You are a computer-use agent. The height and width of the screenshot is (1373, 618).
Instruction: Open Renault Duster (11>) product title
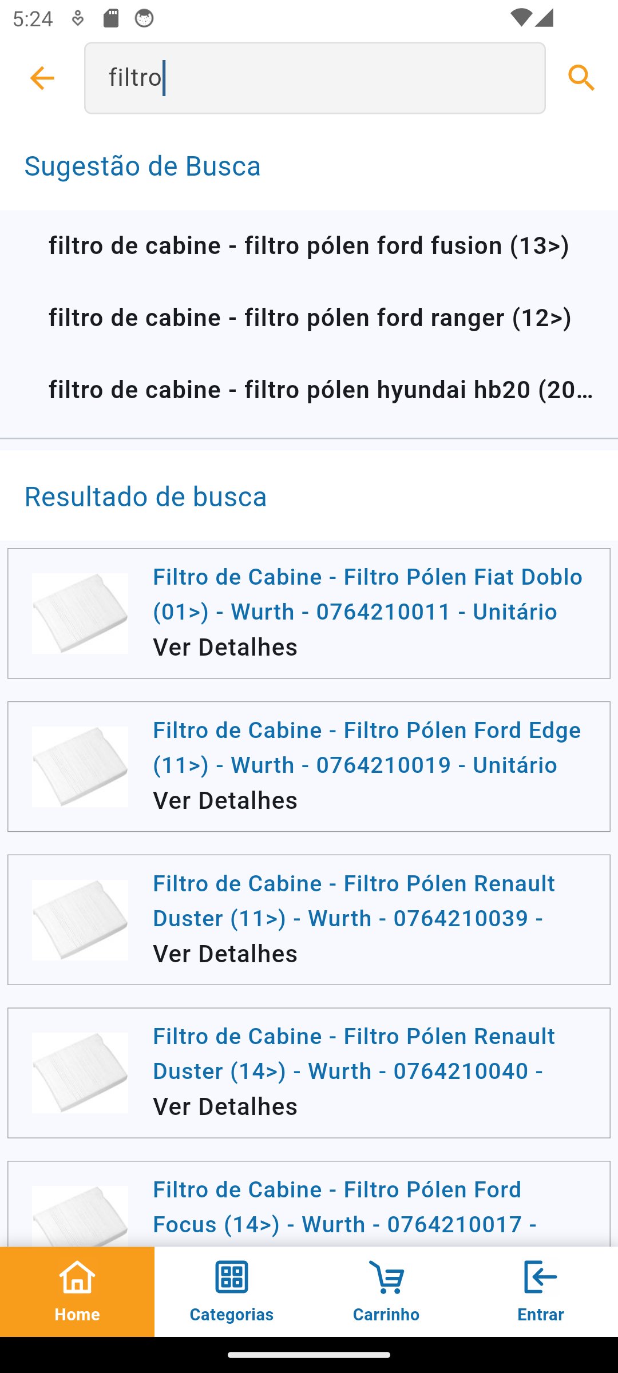pyautogui.click(x=354, y=900)
